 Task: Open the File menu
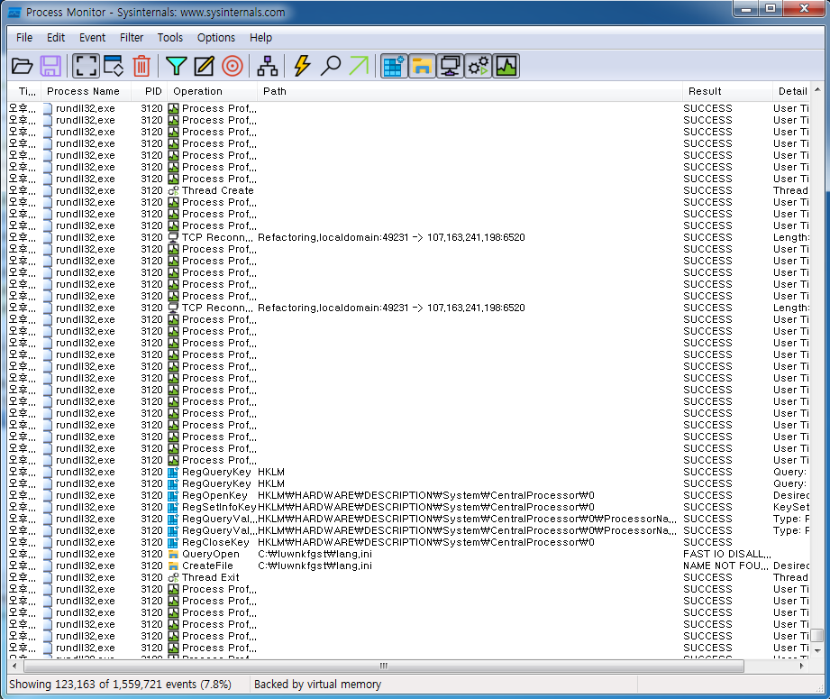pyautogui.click(x=24, y=38)
